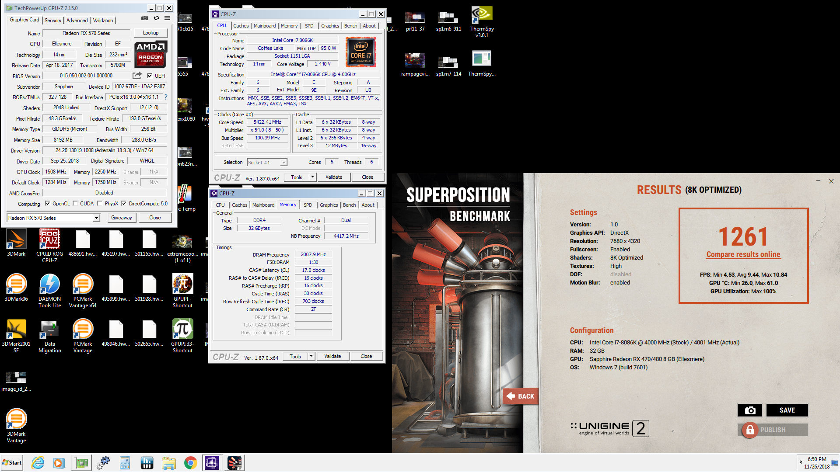Click the Bus Interface question mark icon
Image resolution: width=840 pixels, height=472 pixels.
166,97
